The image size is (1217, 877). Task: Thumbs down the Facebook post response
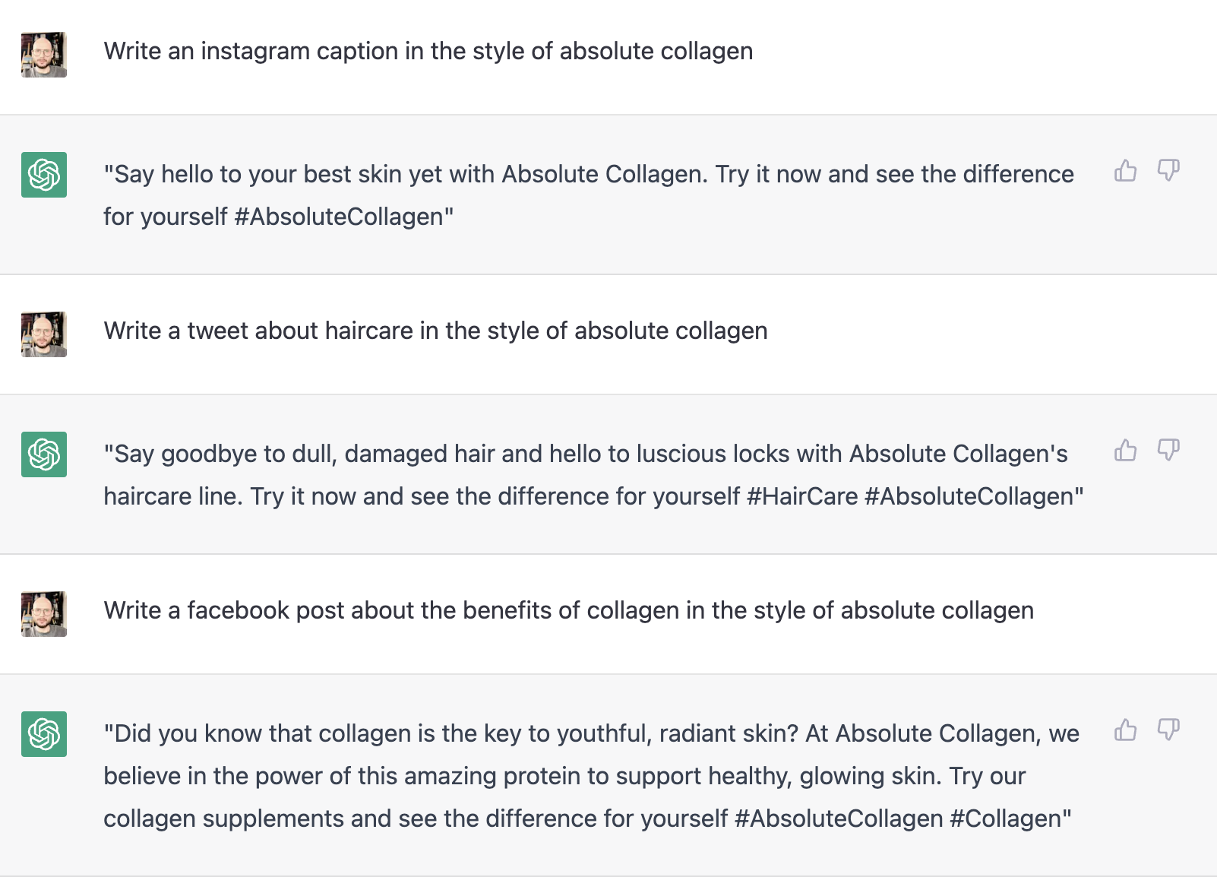pyautogui.click(x=1168, y=730)
